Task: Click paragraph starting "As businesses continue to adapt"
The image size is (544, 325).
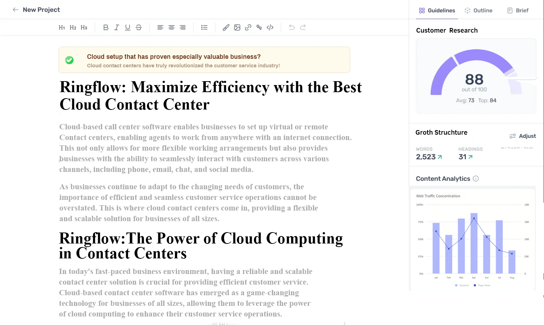Action: point(188,203)
